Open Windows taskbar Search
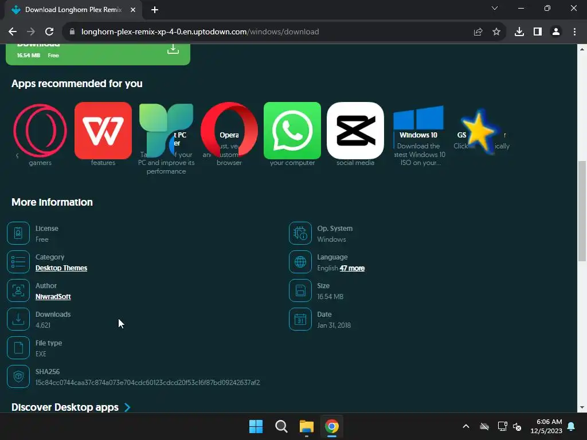The width and height of the screenshot is (587, 440). [x=281, y=426]
